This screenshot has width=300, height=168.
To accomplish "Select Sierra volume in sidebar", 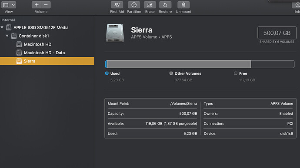I will tap(47, 61).
